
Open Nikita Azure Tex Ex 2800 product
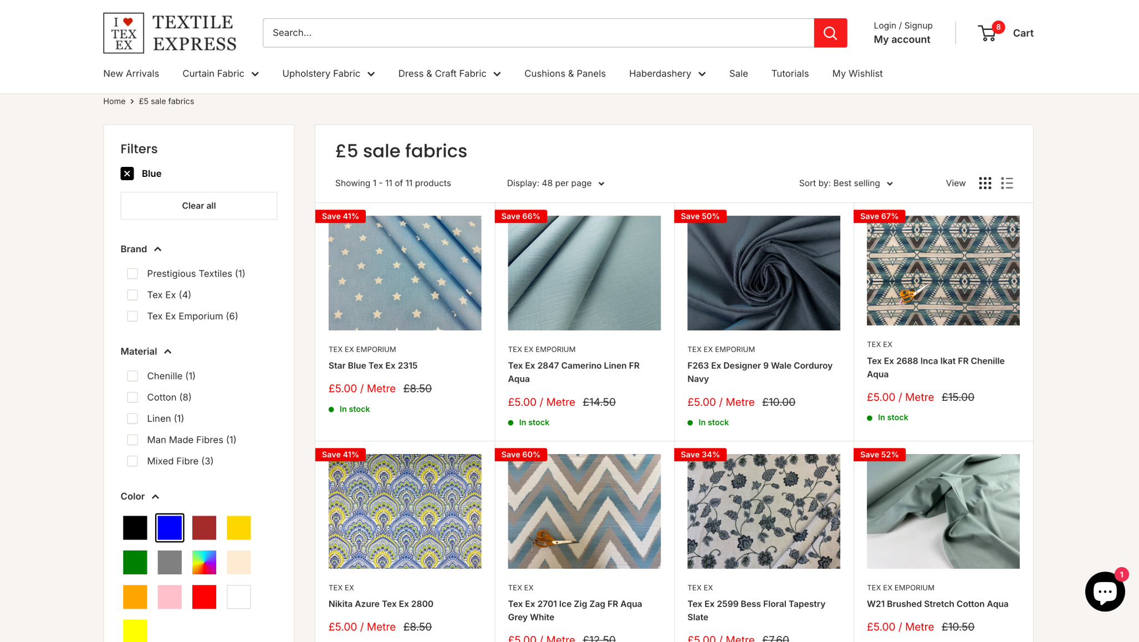pyautogui.click(x=381, y=604)
